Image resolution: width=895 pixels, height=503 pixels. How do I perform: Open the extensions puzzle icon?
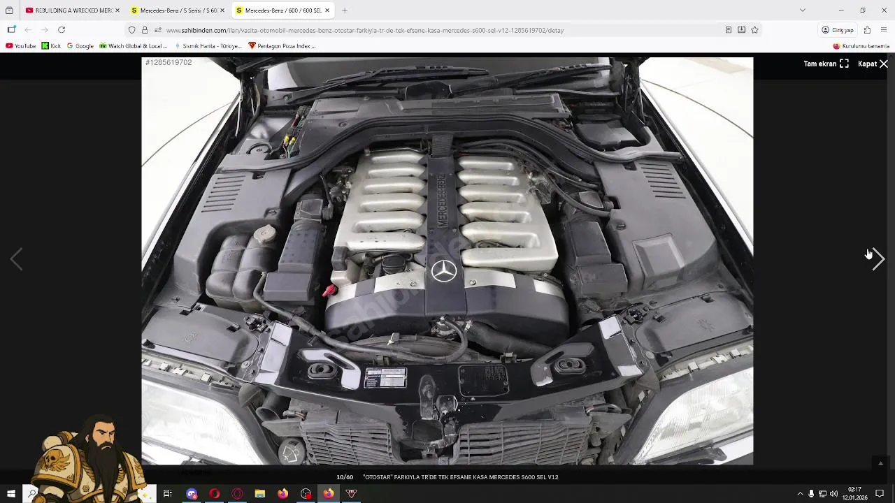pos(867,30)
